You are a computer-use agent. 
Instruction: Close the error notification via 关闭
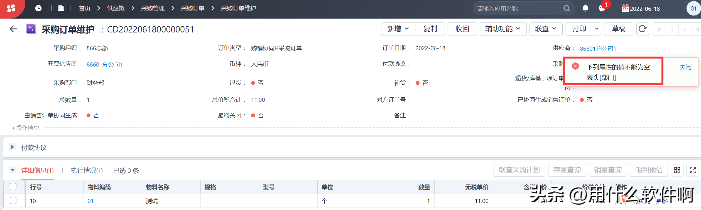click(685, 67)
